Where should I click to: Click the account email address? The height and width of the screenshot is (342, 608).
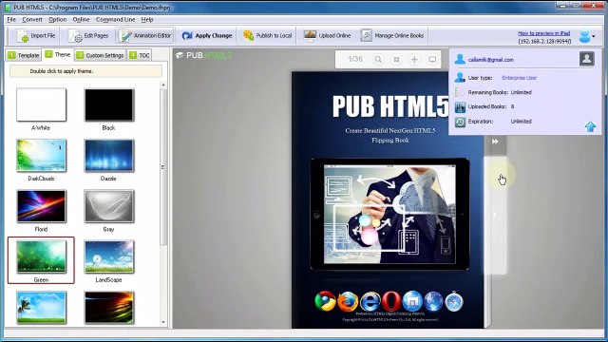[x=491, y=60]
